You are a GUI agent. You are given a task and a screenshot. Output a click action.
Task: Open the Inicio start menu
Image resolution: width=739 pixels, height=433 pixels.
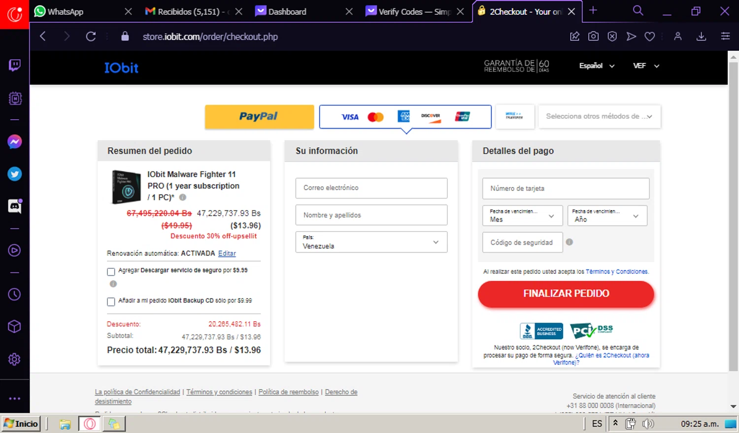(x=21, y=424)
